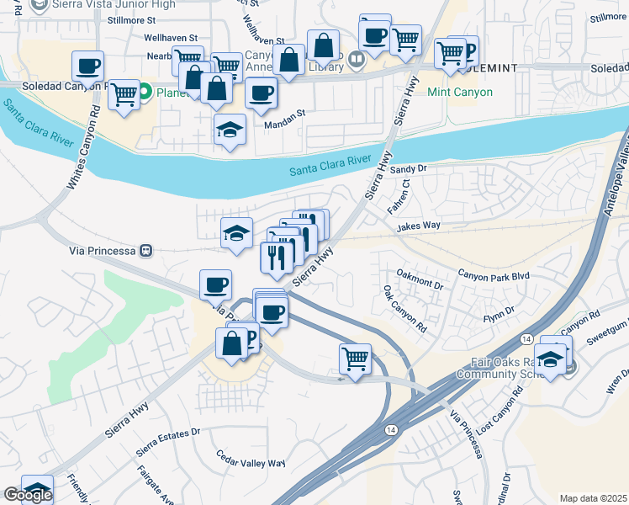
Task: Click the Google logo link
Action: (x=28, y=495)
